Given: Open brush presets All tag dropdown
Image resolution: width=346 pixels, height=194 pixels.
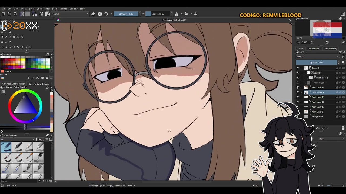Looking at the screenshot, I should pyautogui.click(x=18, y=139).
